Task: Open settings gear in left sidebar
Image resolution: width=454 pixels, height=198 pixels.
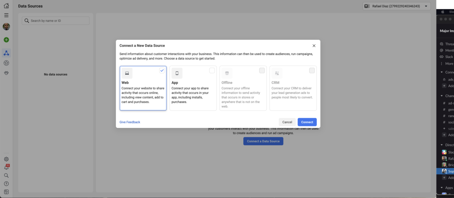Action: [x=6, y=159]
